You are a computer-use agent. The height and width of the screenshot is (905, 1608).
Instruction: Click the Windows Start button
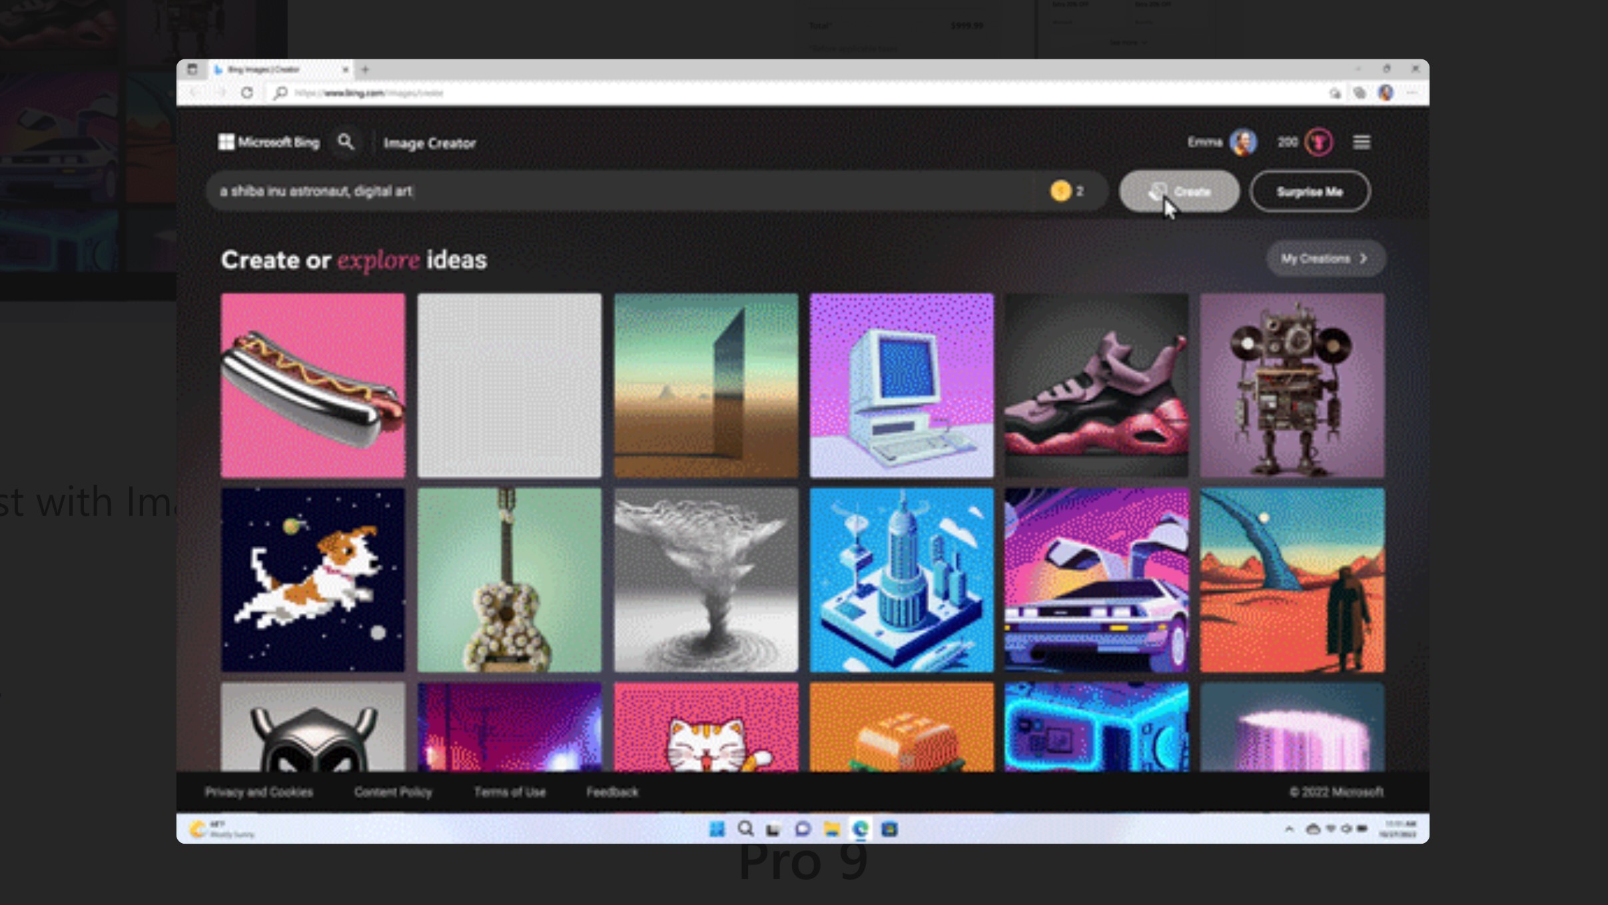pos(717,829)
